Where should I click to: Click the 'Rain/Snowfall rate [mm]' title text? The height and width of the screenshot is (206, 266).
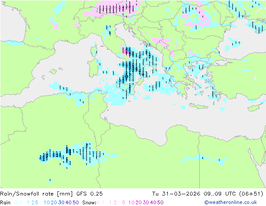(37, 194)
